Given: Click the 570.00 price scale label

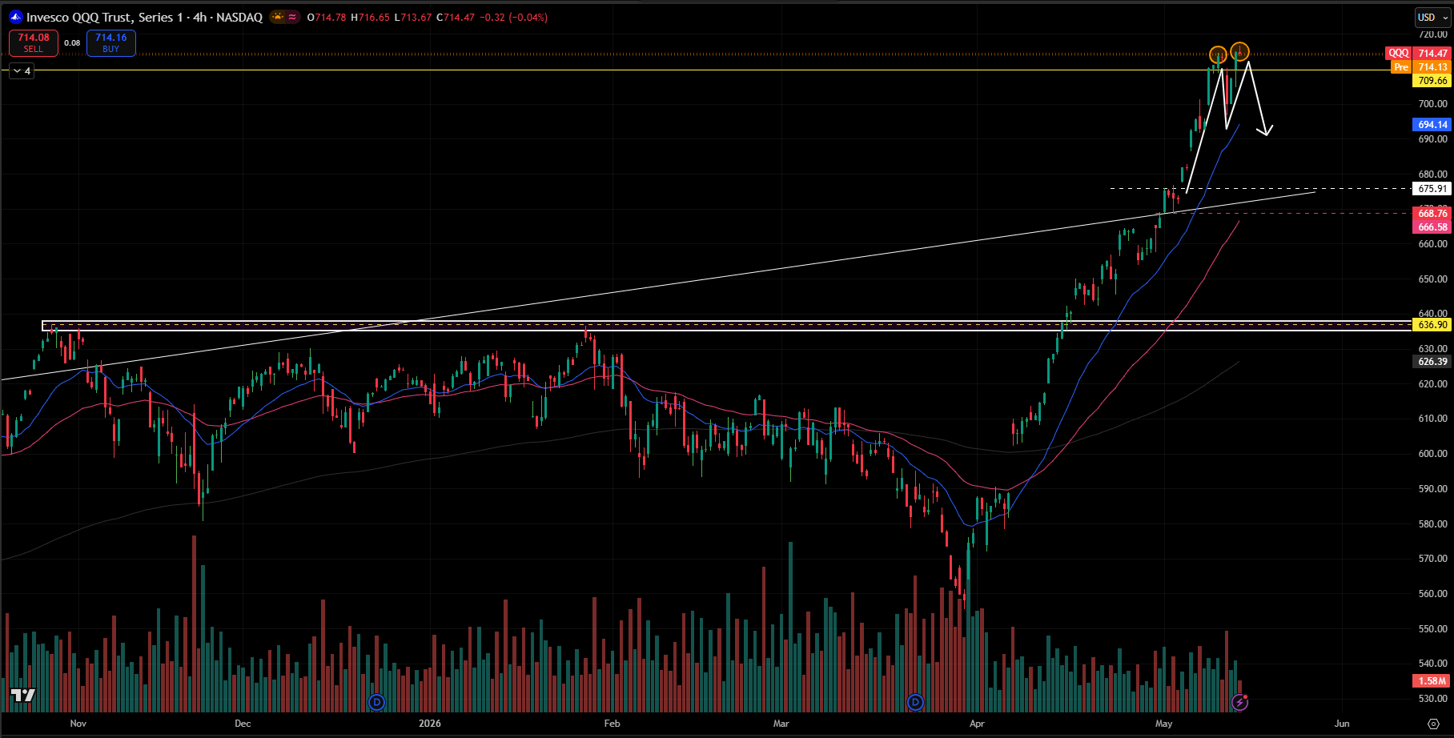Looking at the screenshot, I should point(1432,559).
